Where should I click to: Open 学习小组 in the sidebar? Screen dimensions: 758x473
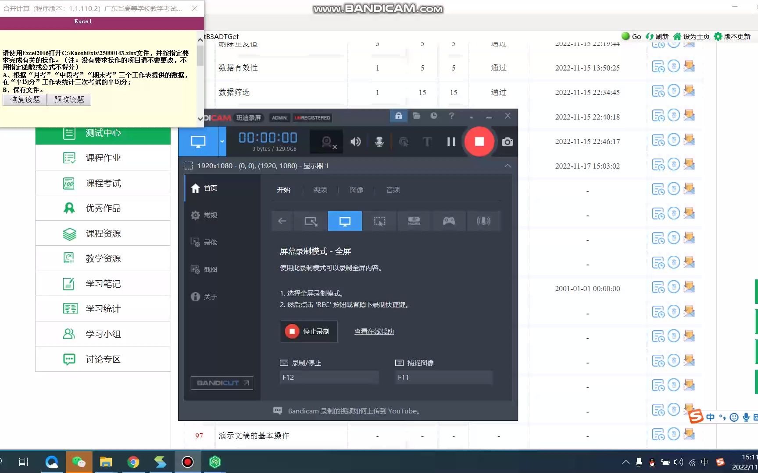(103, 334)
